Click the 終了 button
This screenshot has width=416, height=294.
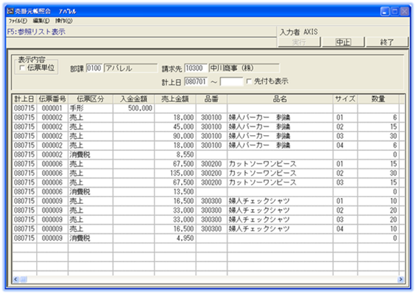(x=387, y=42)
